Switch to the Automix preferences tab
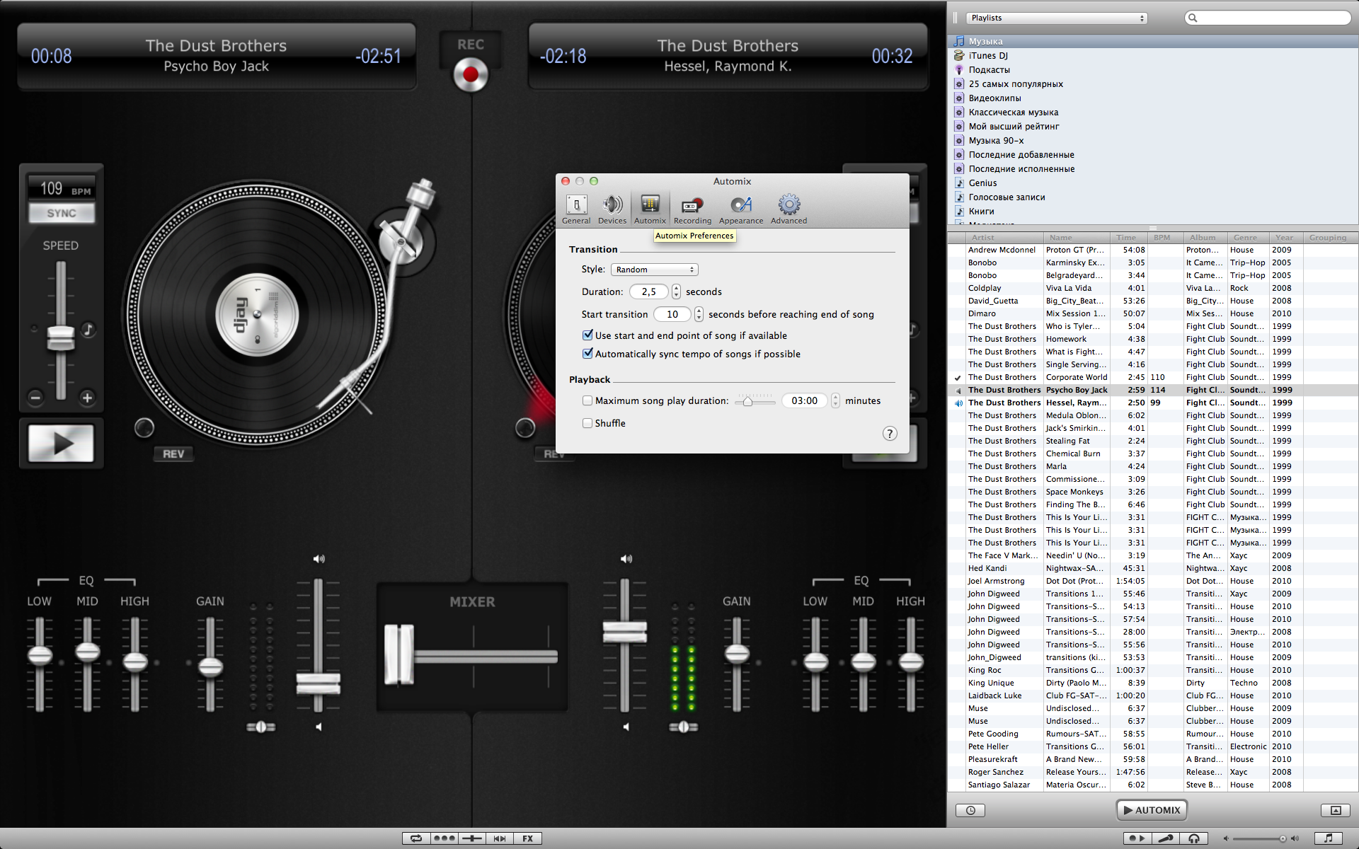 650,209
